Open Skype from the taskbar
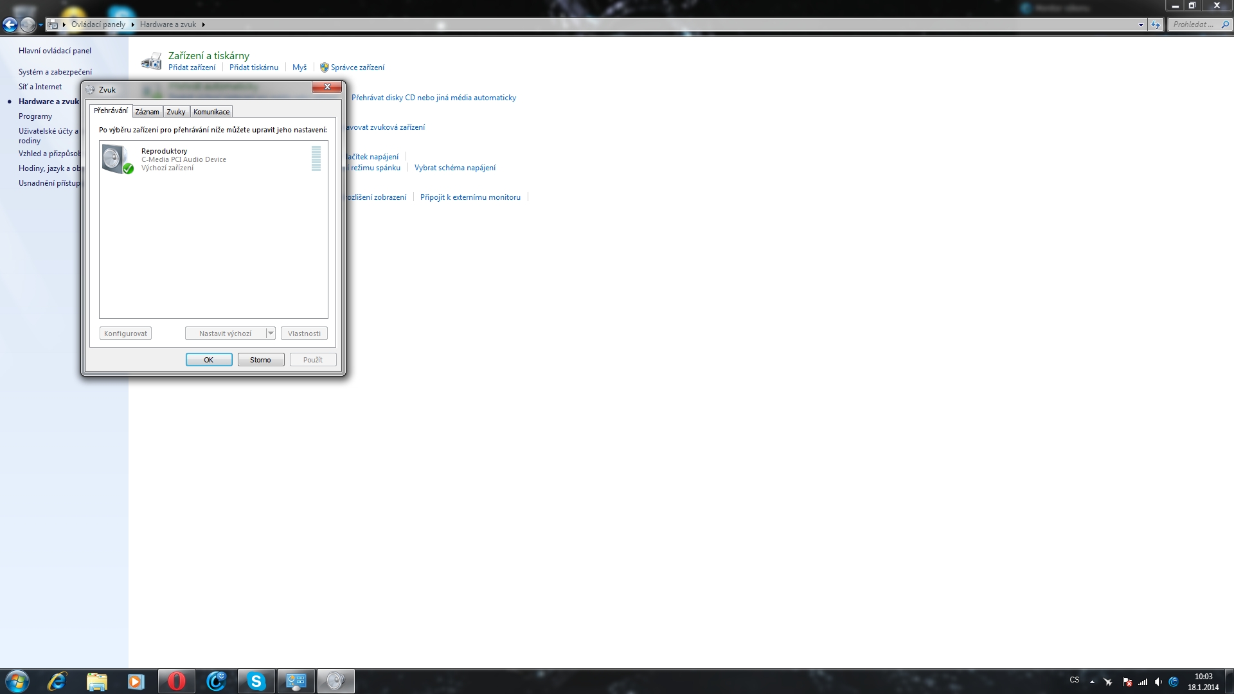 click(256, 681)
